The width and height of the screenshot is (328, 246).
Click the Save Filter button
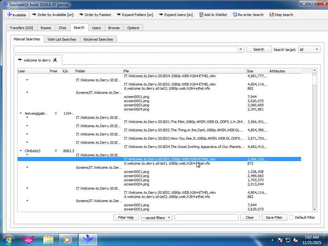[274, 217]
